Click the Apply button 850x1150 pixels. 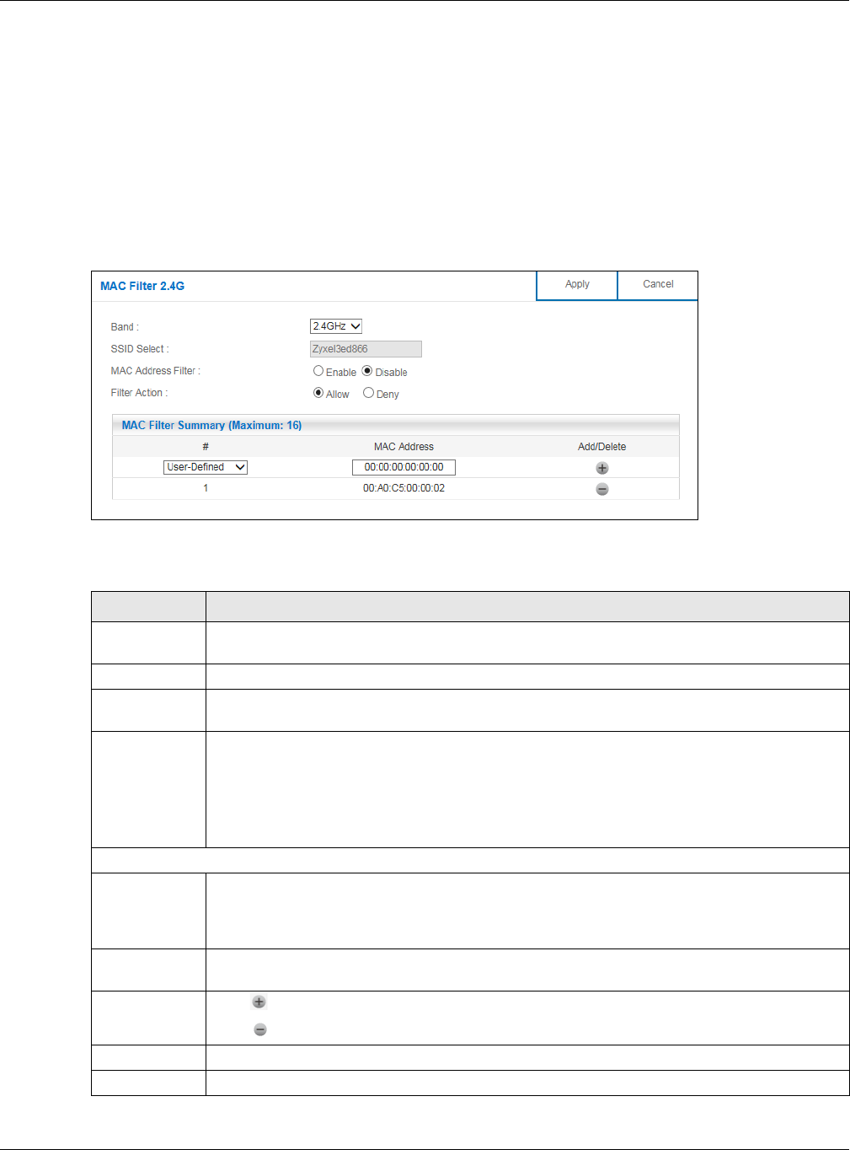(x=577, y=285)
